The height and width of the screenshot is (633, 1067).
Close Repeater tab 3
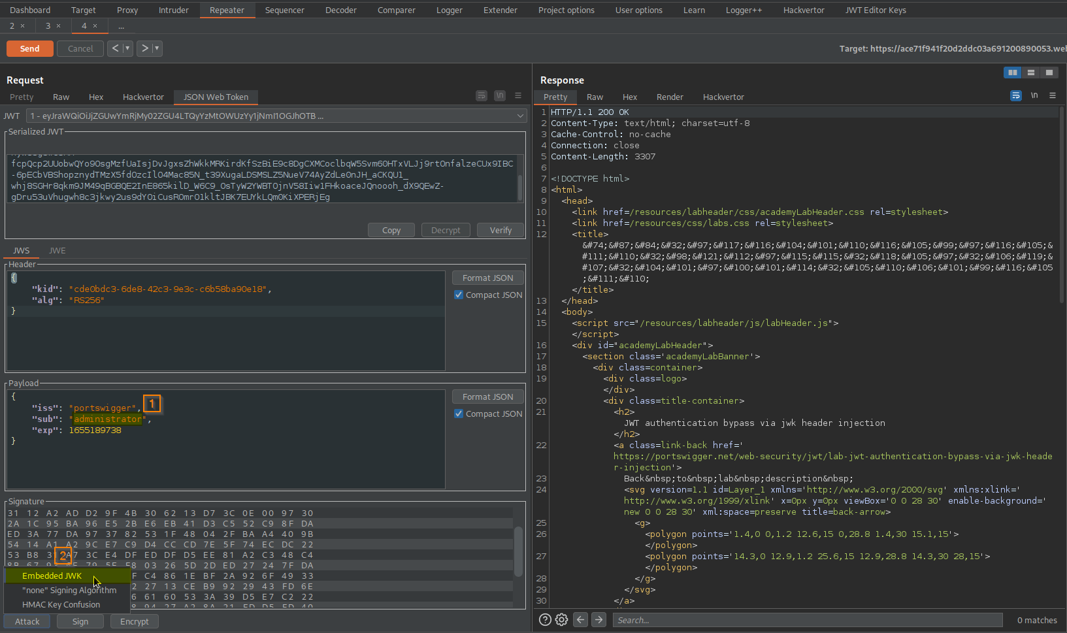[58, 26]
